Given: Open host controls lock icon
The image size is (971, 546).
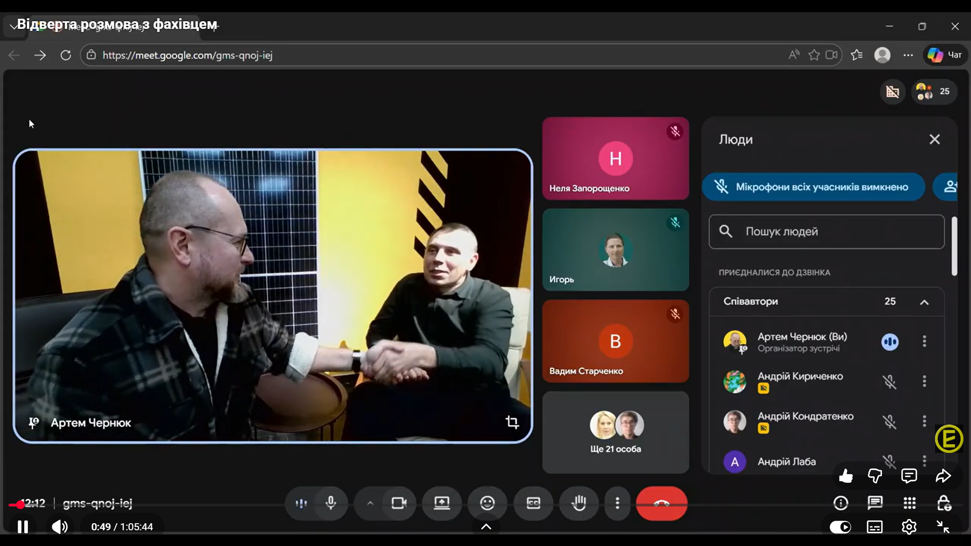Looking at the screenshot, I should click(944, 502).
